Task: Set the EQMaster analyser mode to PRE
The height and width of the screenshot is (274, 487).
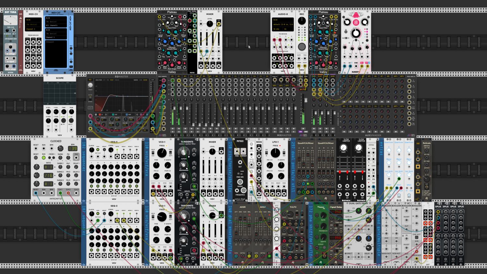Action: coord(108,80)
